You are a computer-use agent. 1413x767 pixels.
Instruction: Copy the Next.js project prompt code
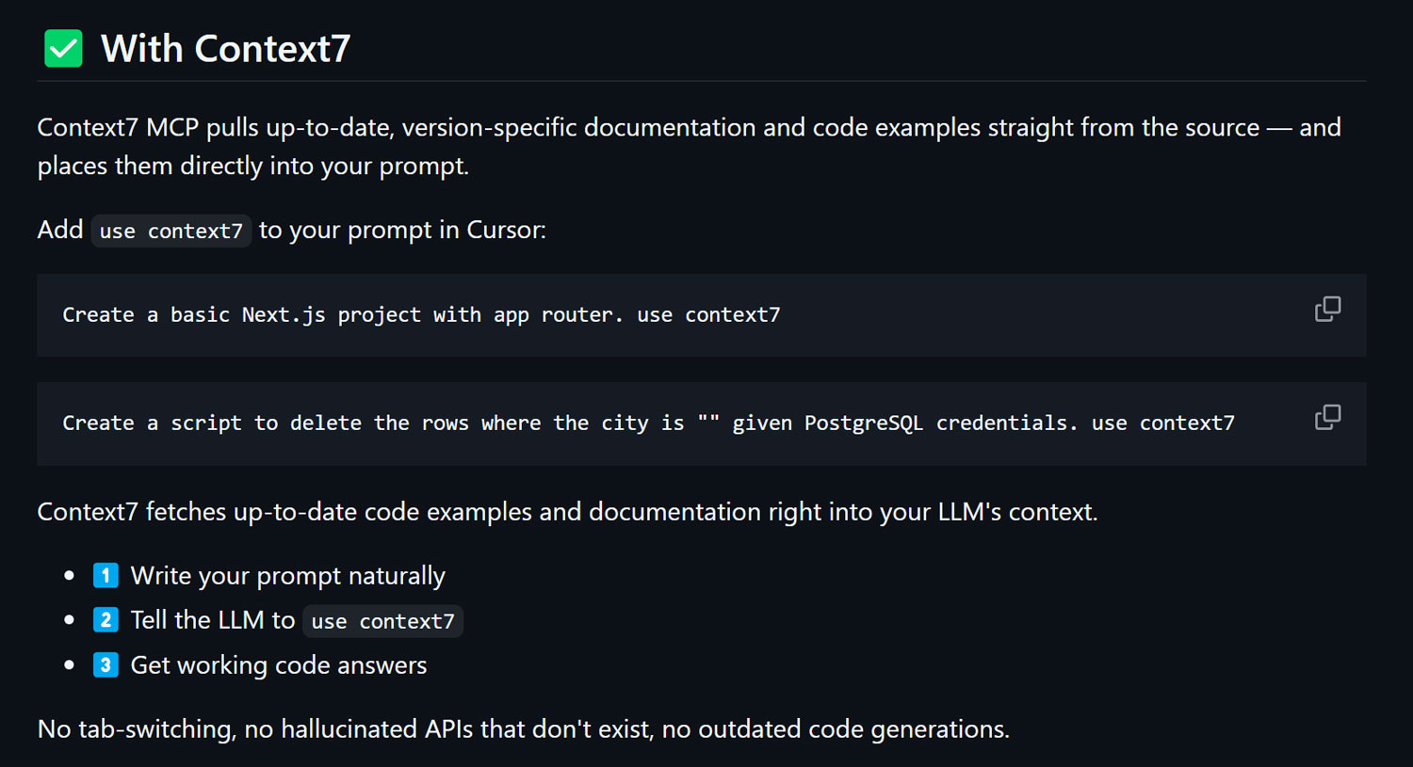coord(1327,310)
